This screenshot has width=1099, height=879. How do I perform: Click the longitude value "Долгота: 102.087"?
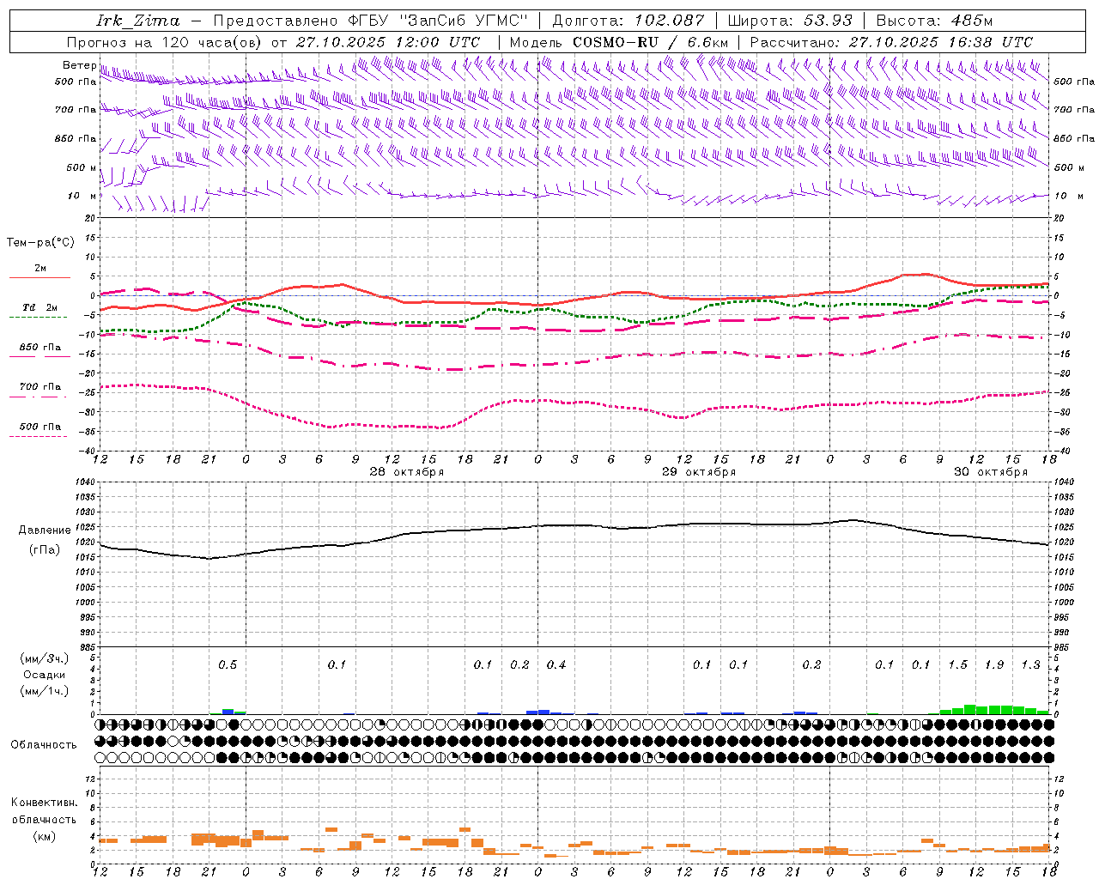628,21
